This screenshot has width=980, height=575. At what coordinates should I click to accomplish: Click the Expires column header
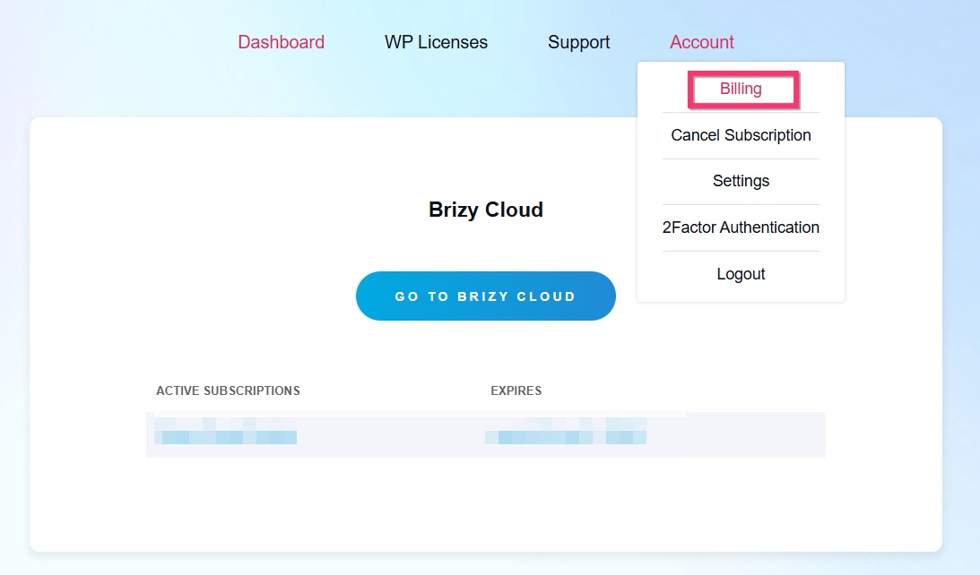(516, 390)
